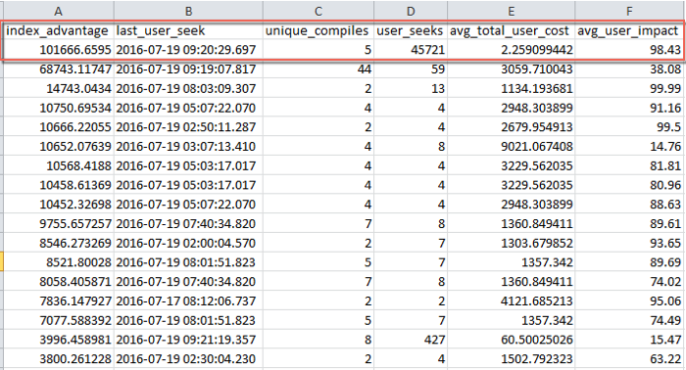The width and height of the screenshot is (686, 370).
Task: Click the avg_total_user_cost header cell
Action: click(x=511, y=30)
